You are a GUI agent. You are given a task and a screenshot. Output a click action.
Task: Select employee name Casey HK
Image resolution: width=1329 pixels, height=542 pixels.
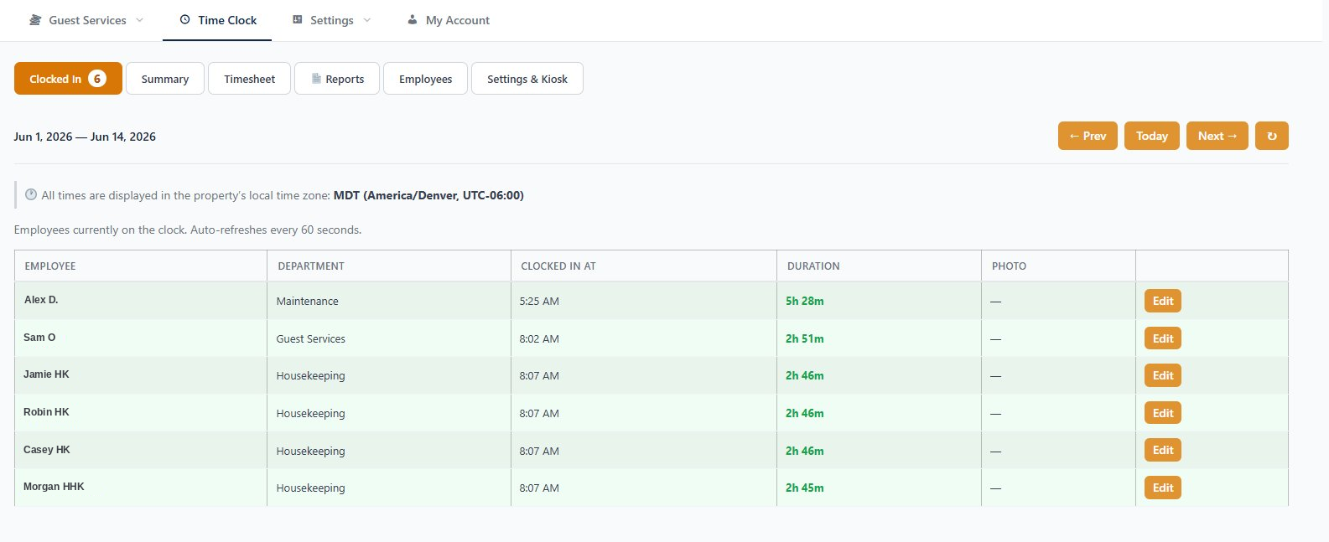click(47, 450)
